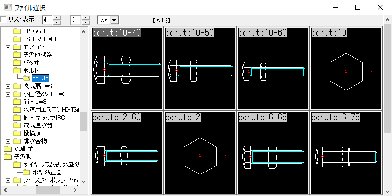Pick the boruto12-60 bolt thumbnail
The height and width of the screenshot is (196, 392).
pos(127,153)
